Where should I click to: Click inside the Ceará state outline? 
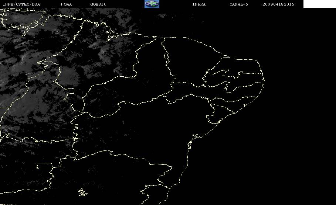(x=189, y=62)
